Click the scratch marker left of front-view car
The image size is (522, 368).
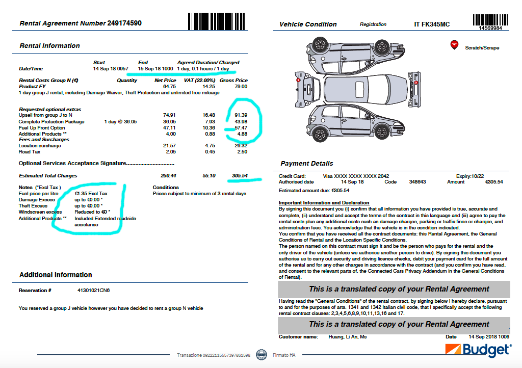click(x=298, y=81)
